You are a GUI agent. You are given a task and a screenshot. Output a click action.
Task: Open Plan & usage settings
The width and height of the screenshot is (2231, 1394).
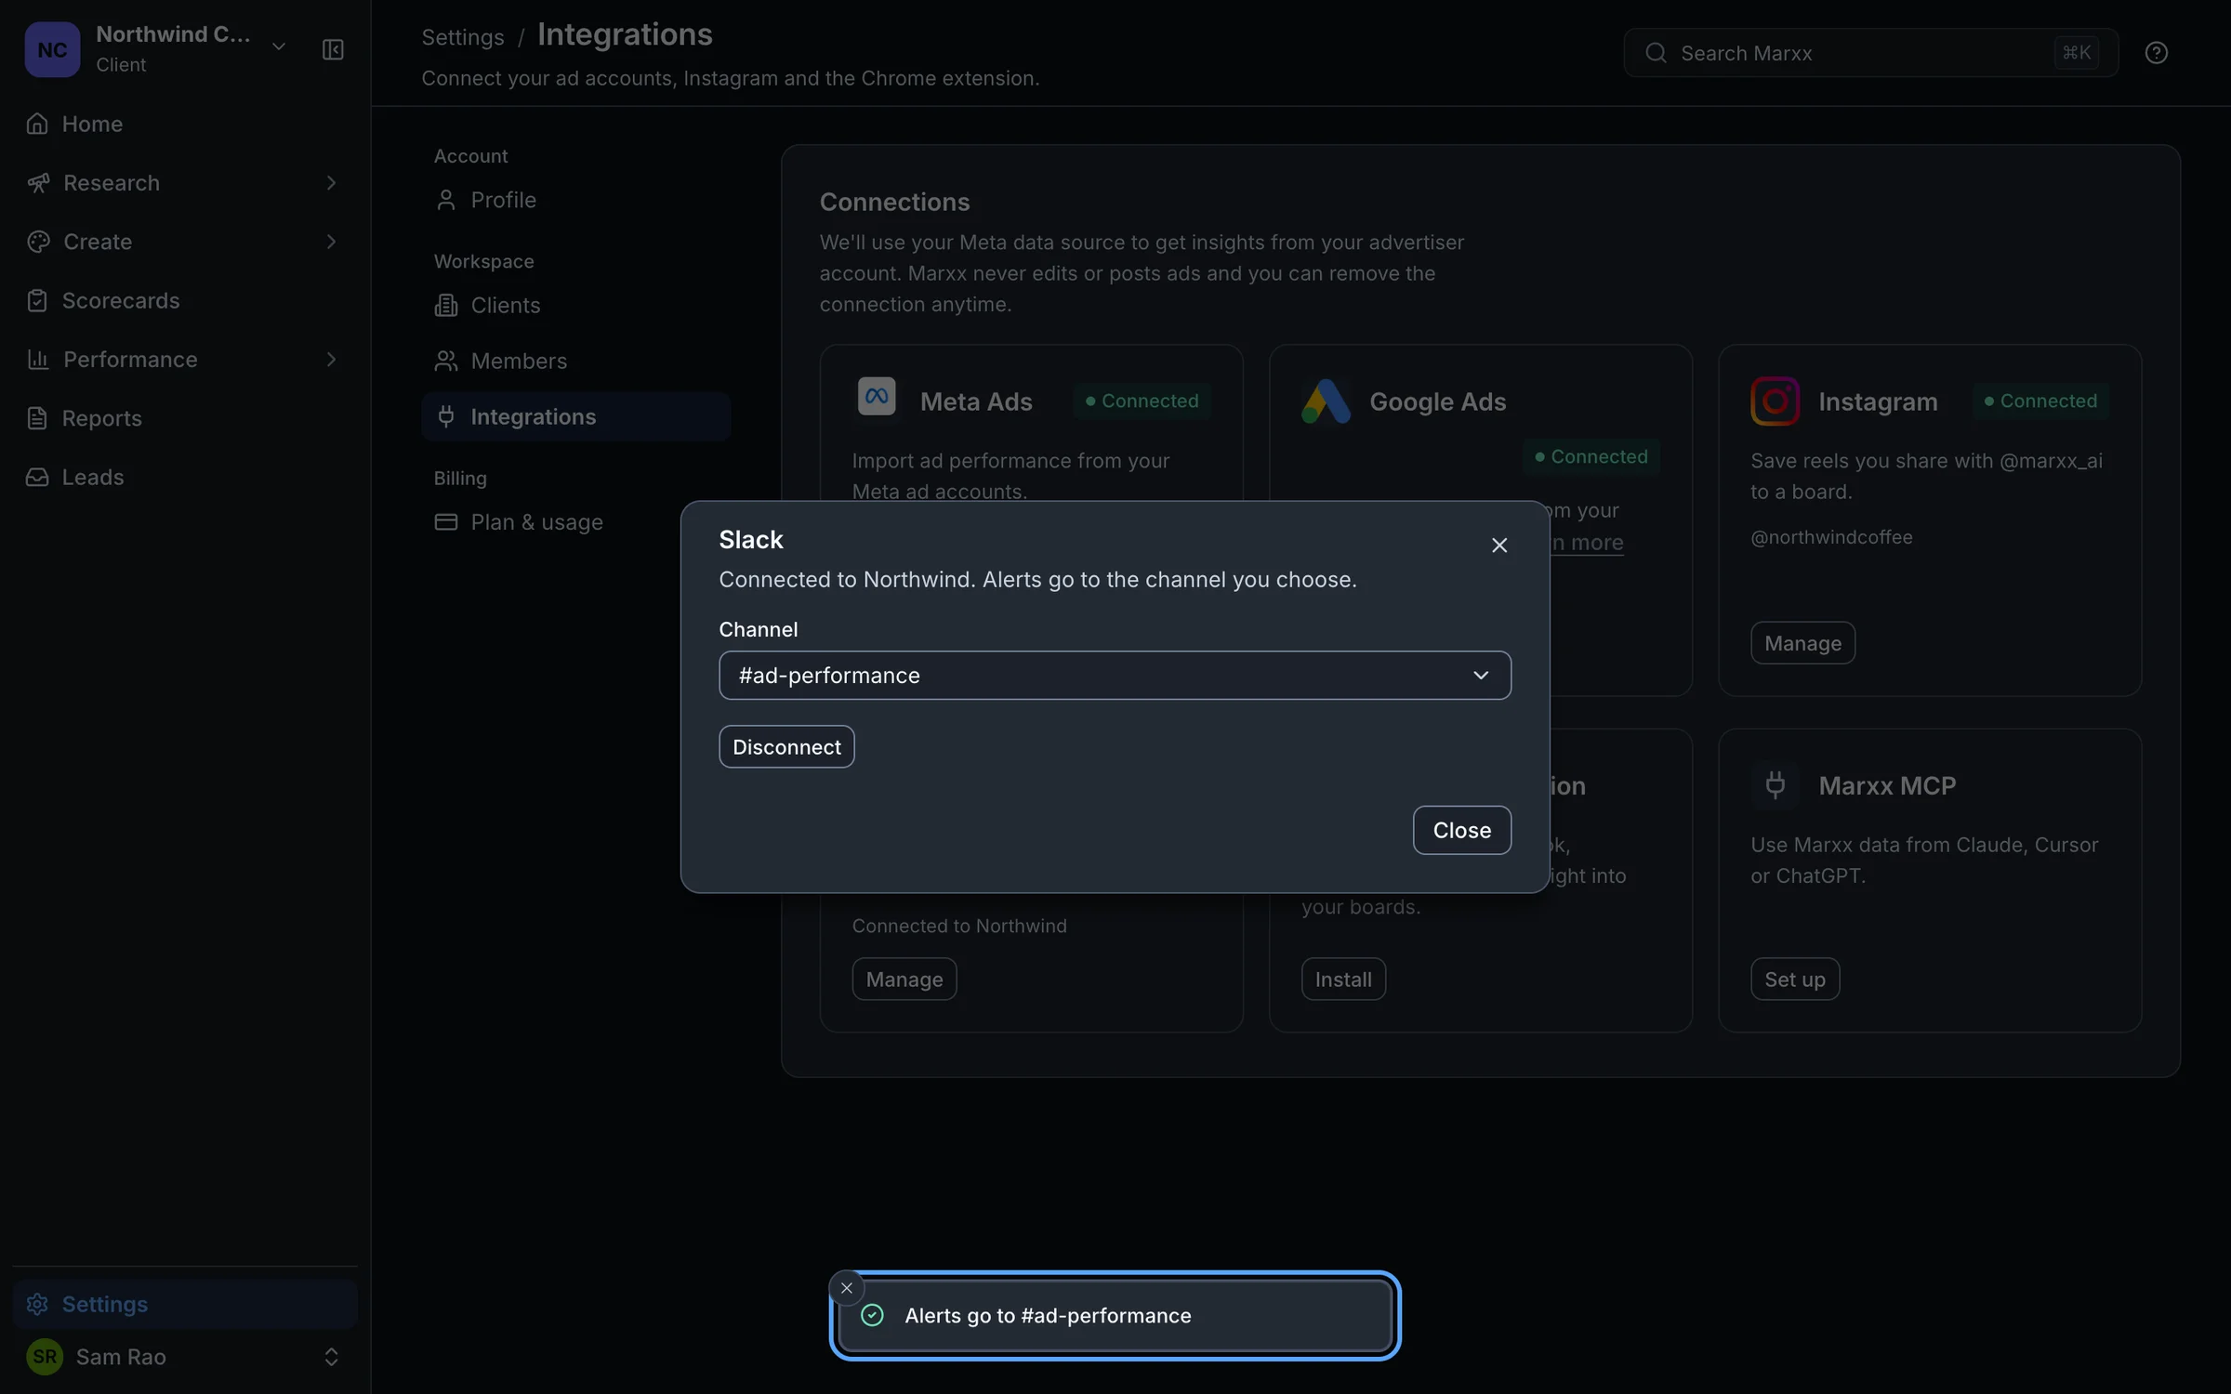point(575,522)
